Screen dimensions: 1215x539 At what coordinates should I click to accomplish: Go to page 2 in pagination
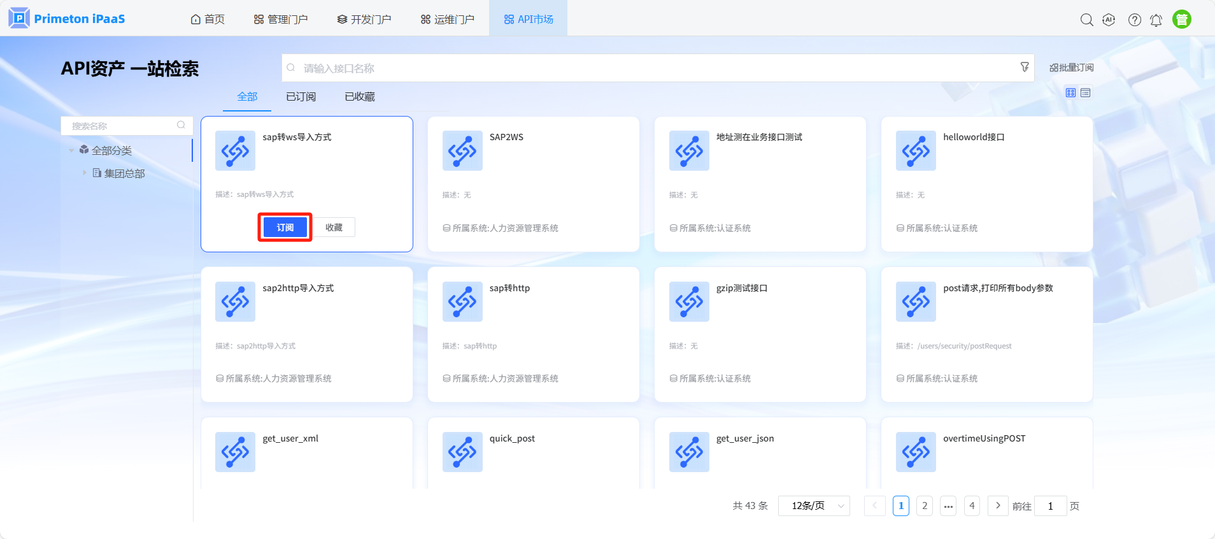925,506
